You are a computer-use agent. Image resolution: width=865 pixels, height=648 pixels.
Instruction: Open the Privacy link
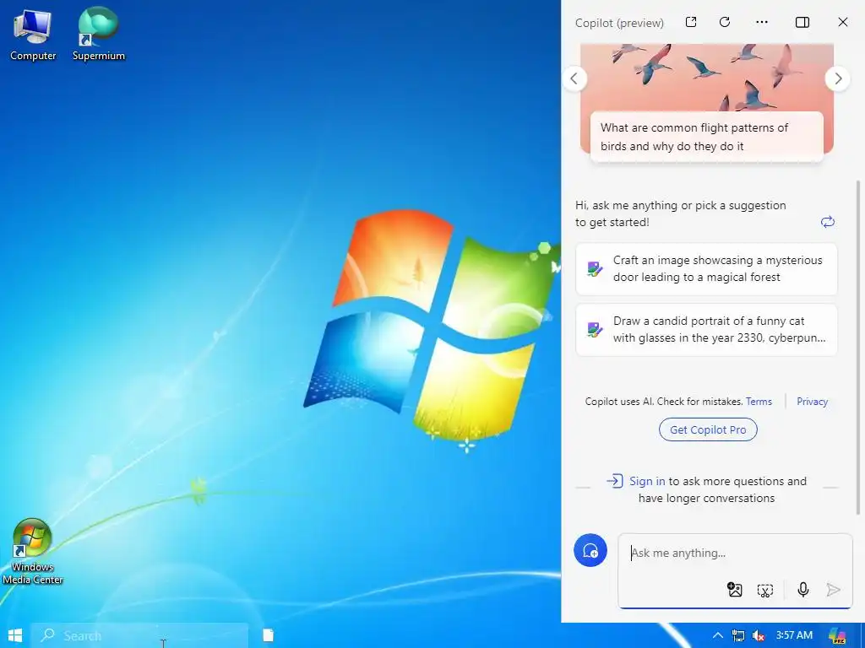pos(812,402)
